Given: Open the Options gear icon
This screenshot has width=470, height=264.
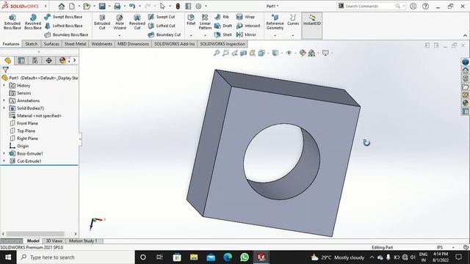Looking at the screenshot, I should tap(198, 6).
